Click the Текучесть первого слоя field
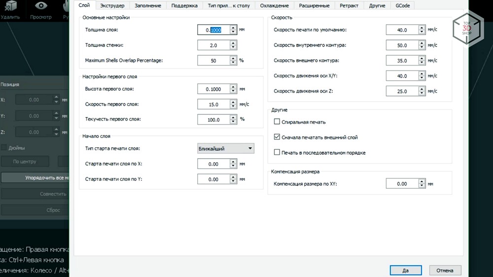 point(213,119)
